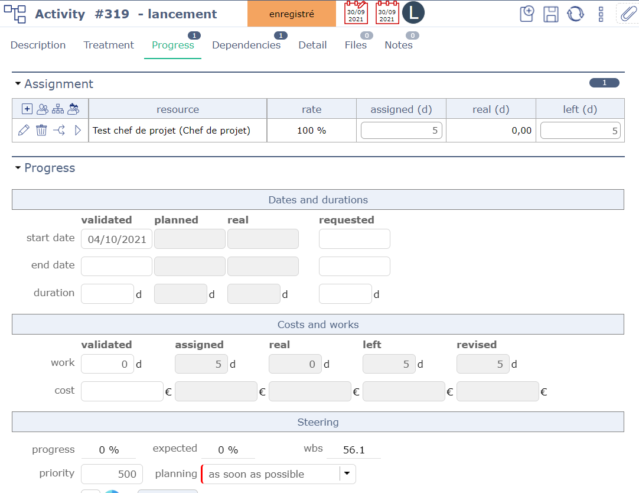Screen dimensions: 639x493
Task: Open the planning mode dropdown
Action: (x=347, y=473)
